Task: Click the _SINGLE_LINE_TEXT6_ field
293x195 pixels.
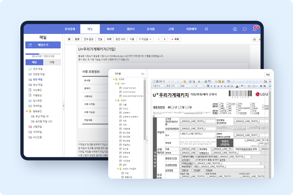Action: (197, 129)
